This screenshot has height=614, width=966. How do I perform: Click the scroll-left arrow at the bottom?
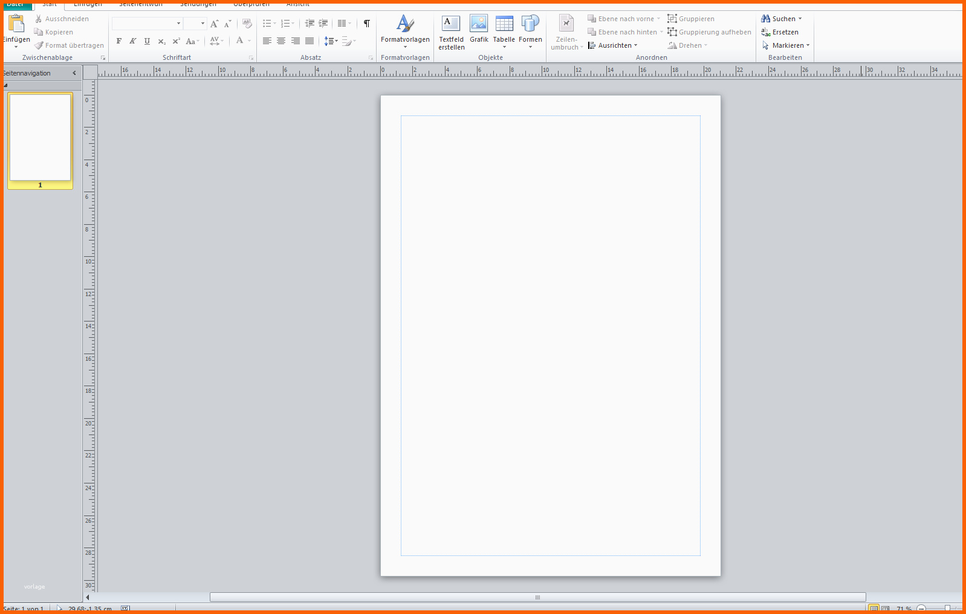[88, 597]
